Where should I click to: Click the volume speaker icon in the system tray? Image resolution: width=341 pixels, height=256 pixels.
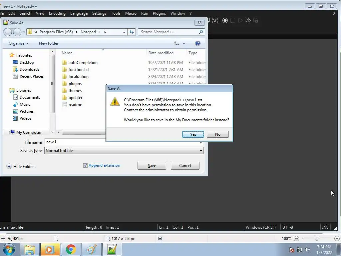tap(307, 250)
